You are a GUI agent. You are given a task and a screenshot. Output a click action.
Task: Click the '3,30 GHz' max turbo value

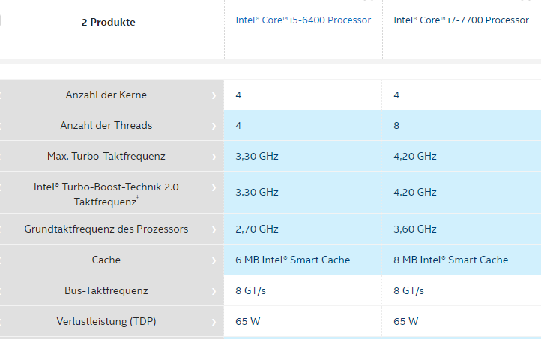[x=257, y=157]
